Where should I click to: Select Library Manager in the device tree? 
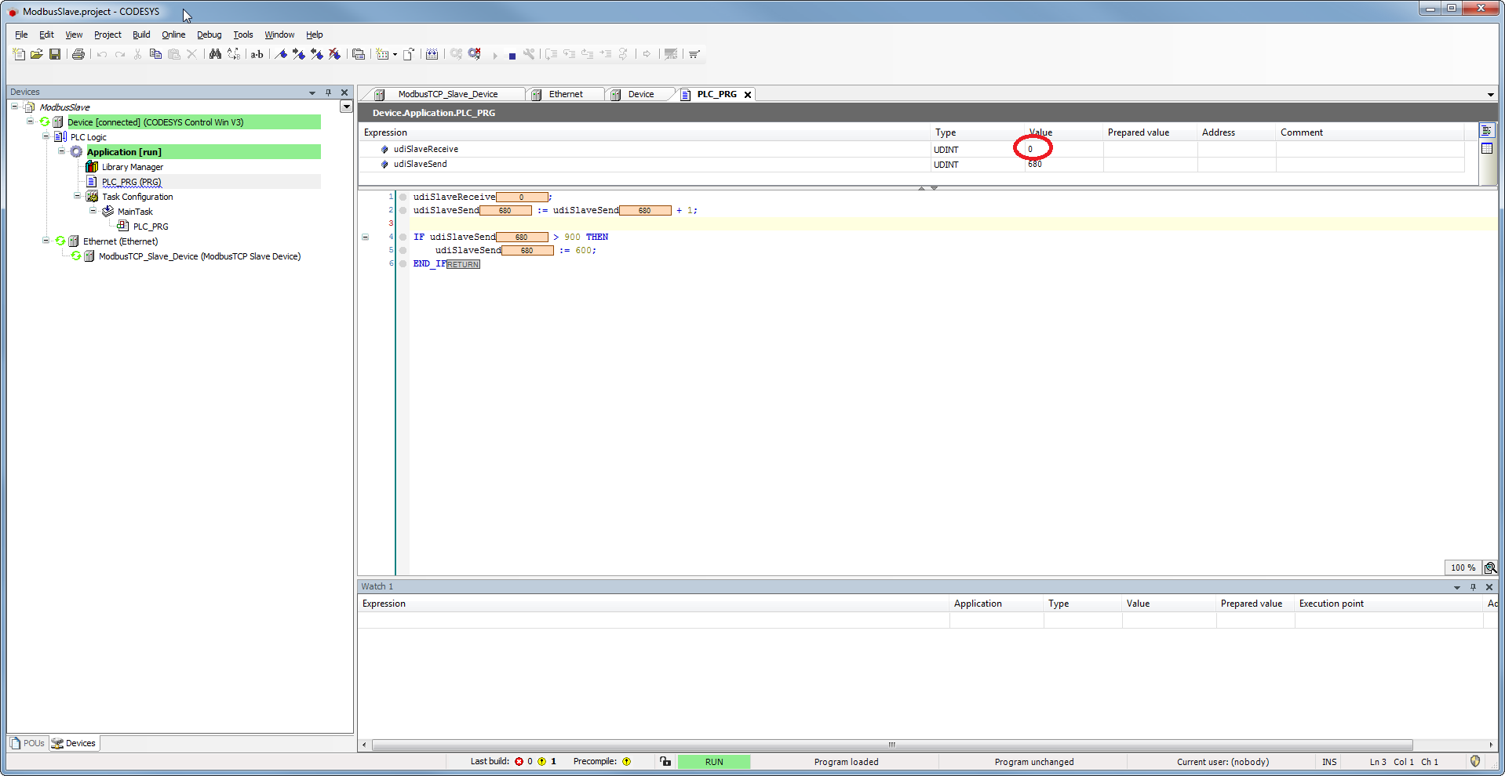point(132,167)
